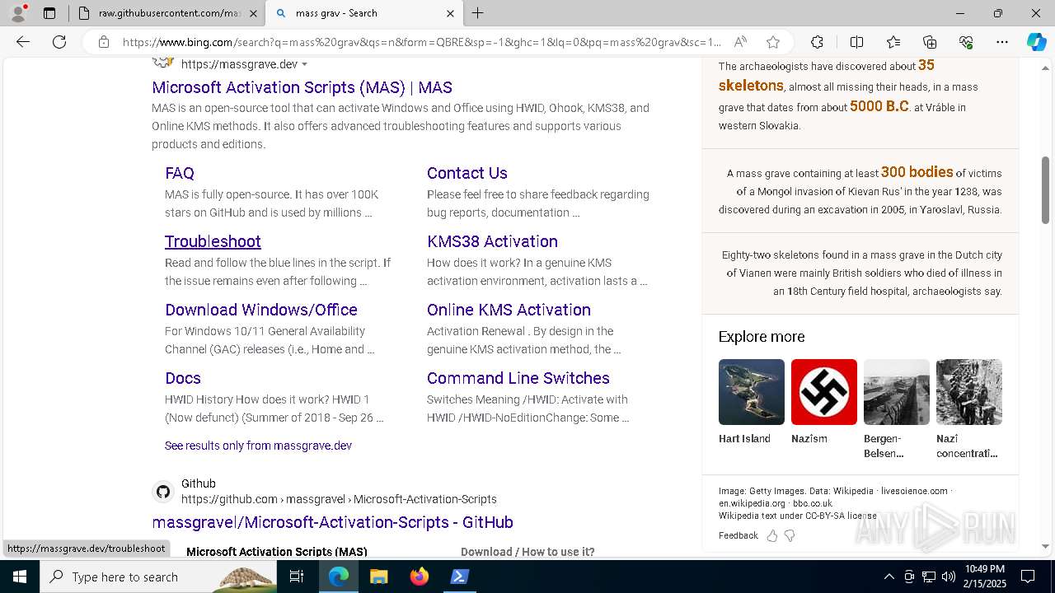Click the Read aloud icon
The width and height of the screenshot is (1055, 593).
(740, 42)
